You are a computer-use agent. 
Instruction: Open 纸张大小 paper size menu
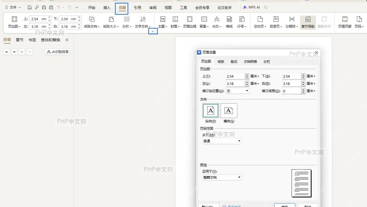pos(111,22)
